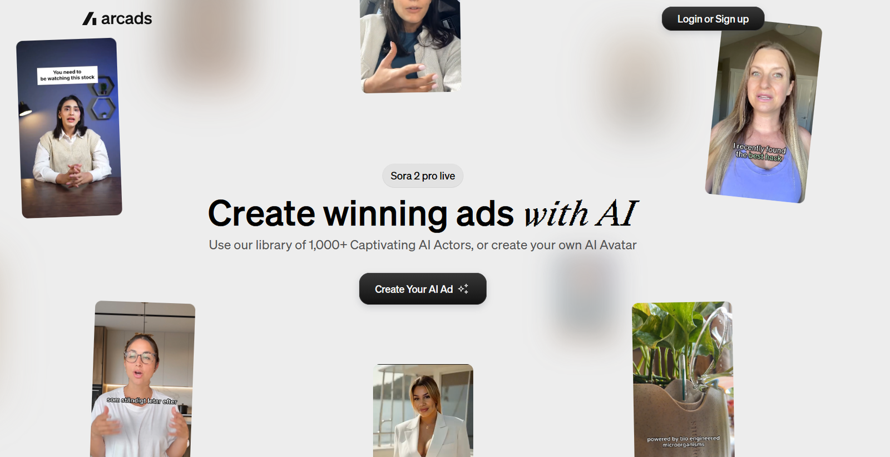Click the arcads slash logo icon
Image resolution: width=890 pixels, height=457 pixels.
(90, 19)
